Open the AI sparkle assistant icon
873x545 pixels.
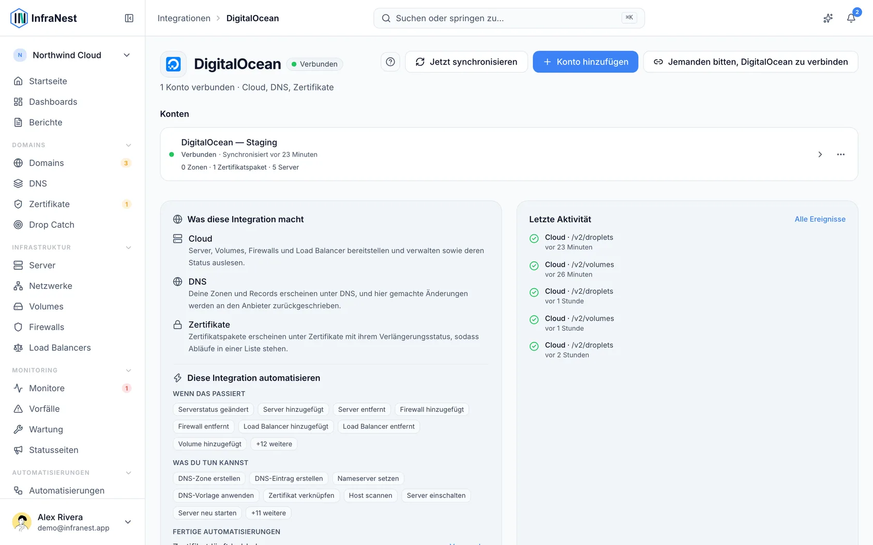coord(828,18)
